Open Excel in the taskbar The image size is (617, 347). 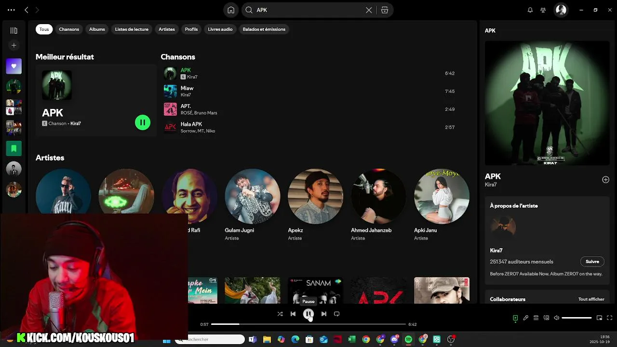[352, 340]
